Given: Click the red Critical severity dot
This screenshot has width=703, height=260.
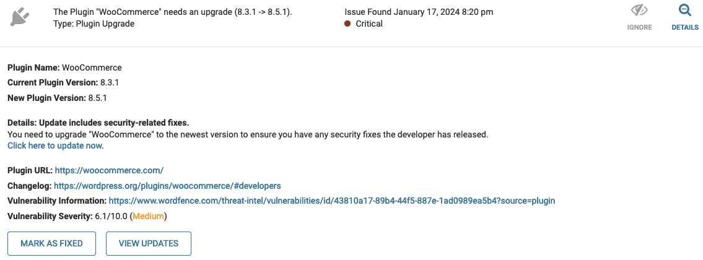Looking at the screenshot, I should (x=347, y=24).
